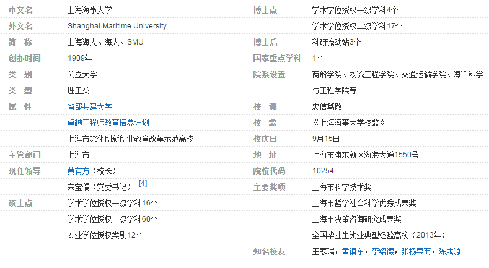The image size is (489, 268).
Task: Select the text 上海市深化创新创业教育改革示范高校
Action: pos(130,139)
